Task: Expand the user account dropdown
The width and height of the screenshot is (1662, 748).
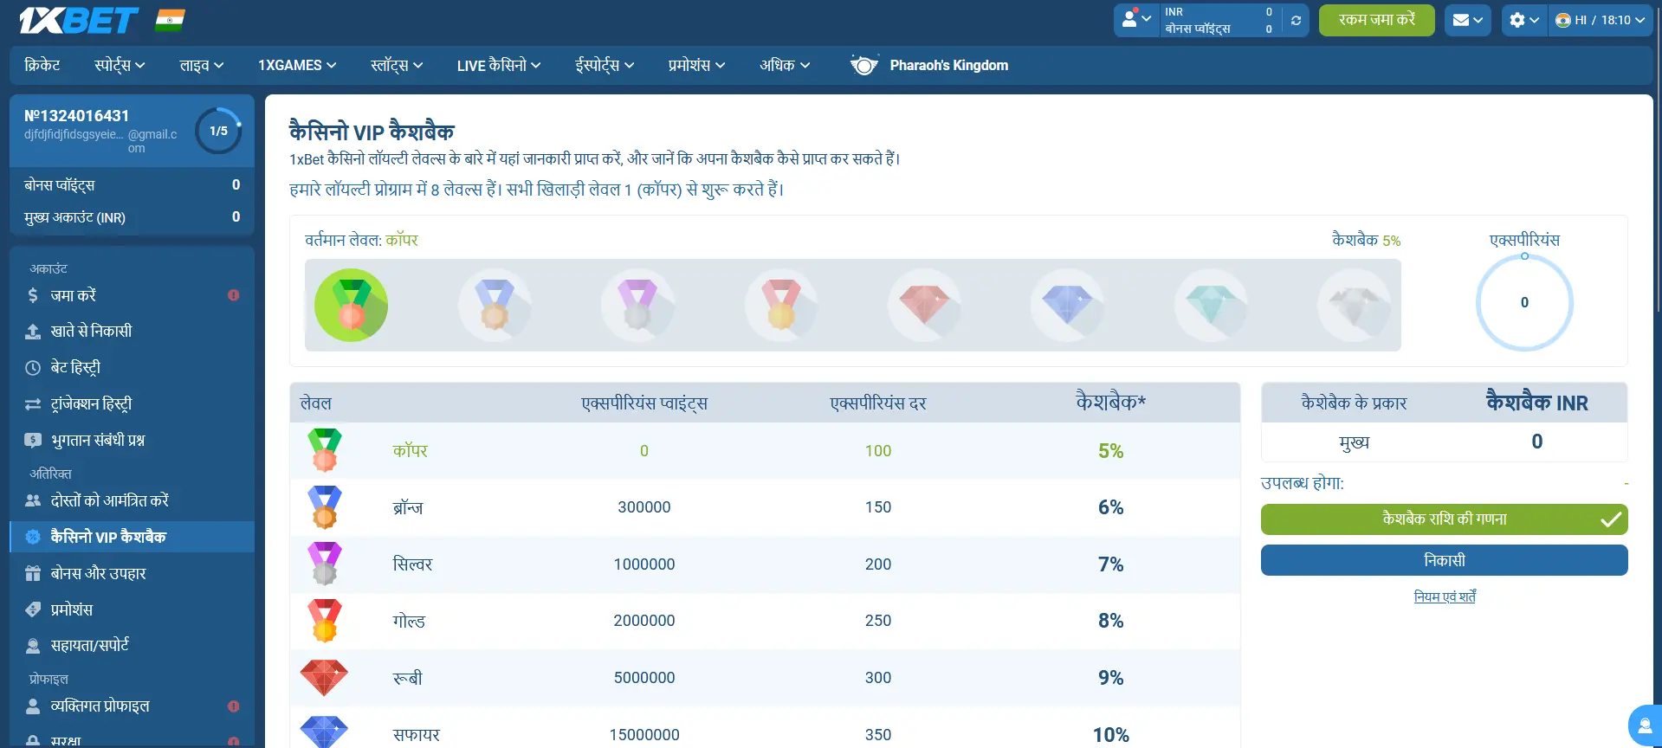Action: click(x=1135, y=20)
